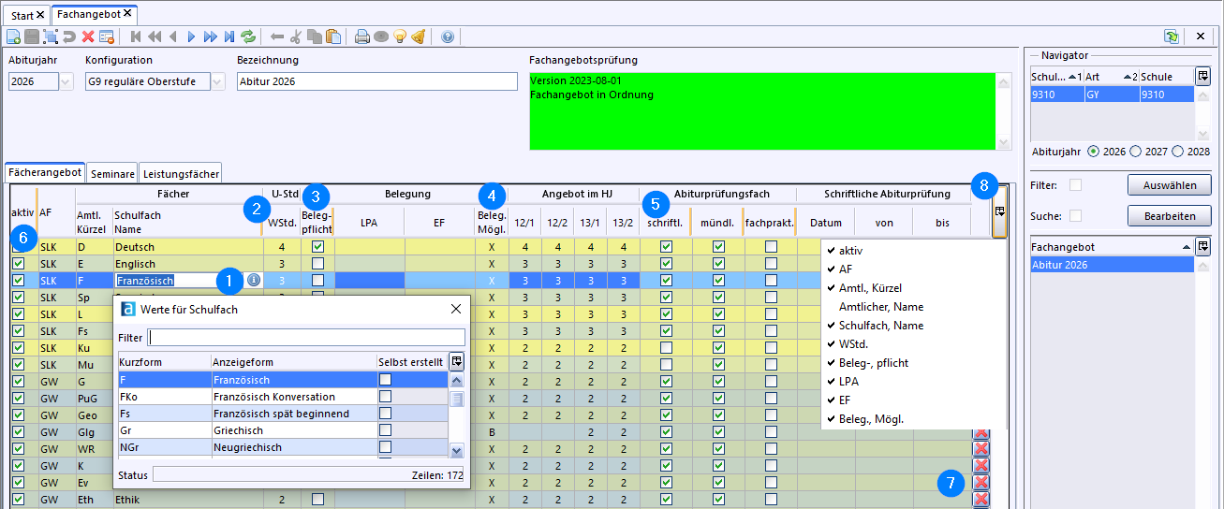1224x509 pixels.
Task: Skip forward one page (double right arrow)
Action: click(211, 36)
